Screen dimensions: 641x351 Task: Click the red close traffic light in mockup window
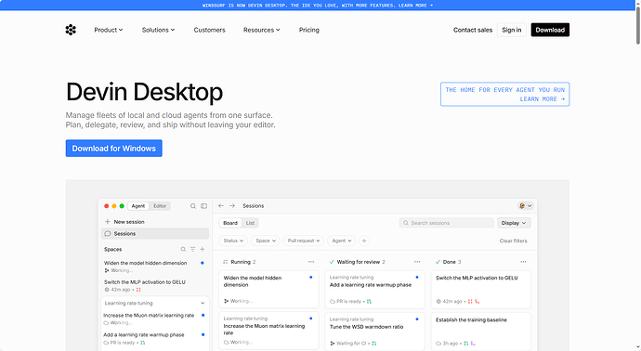[x=106, y=206]
